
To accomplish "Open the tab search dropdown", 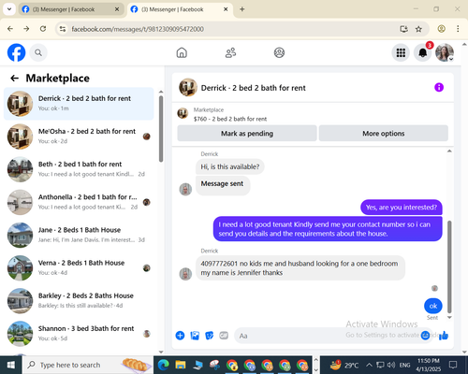I will (x=9, y=9).
